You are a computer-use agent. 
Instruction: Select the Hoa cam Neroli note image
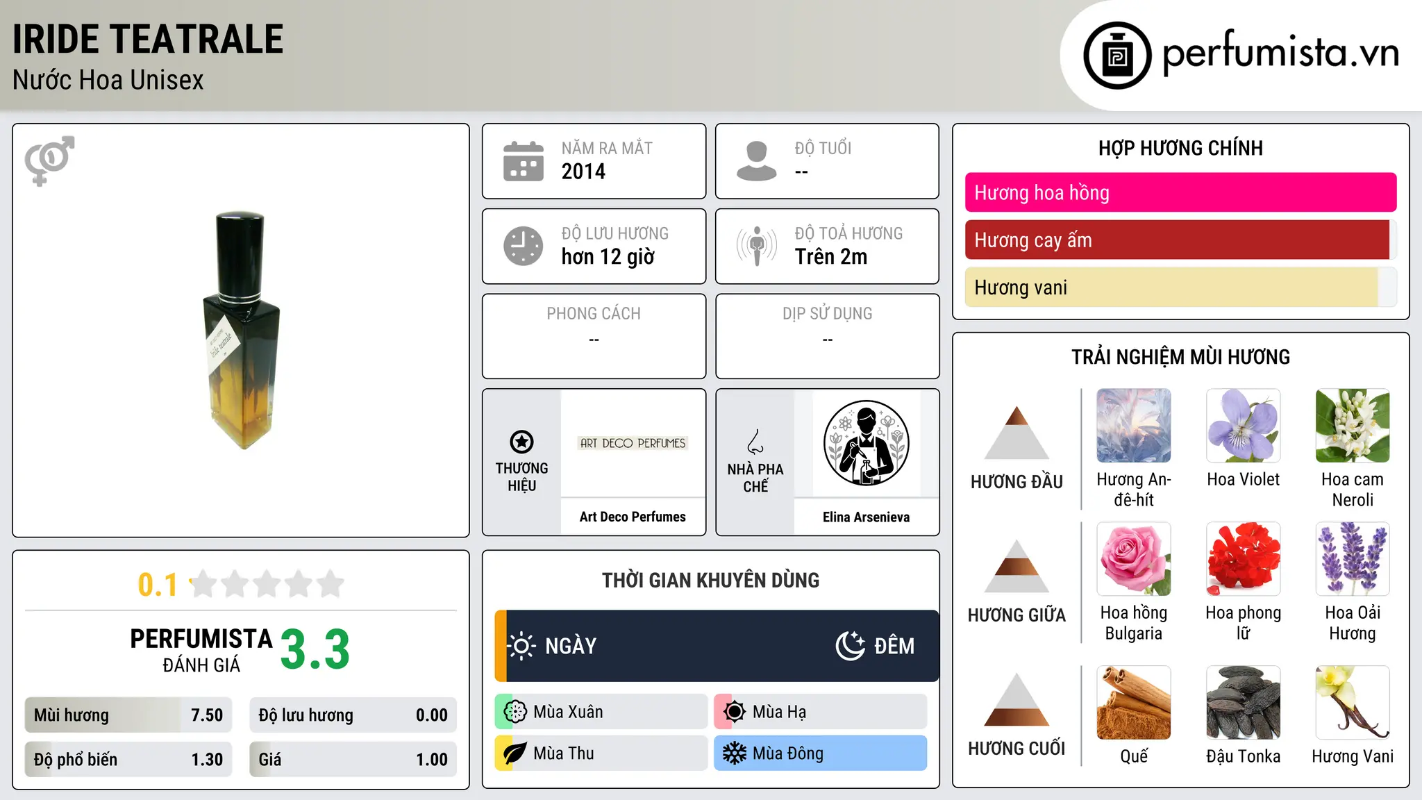(1353, 426)
